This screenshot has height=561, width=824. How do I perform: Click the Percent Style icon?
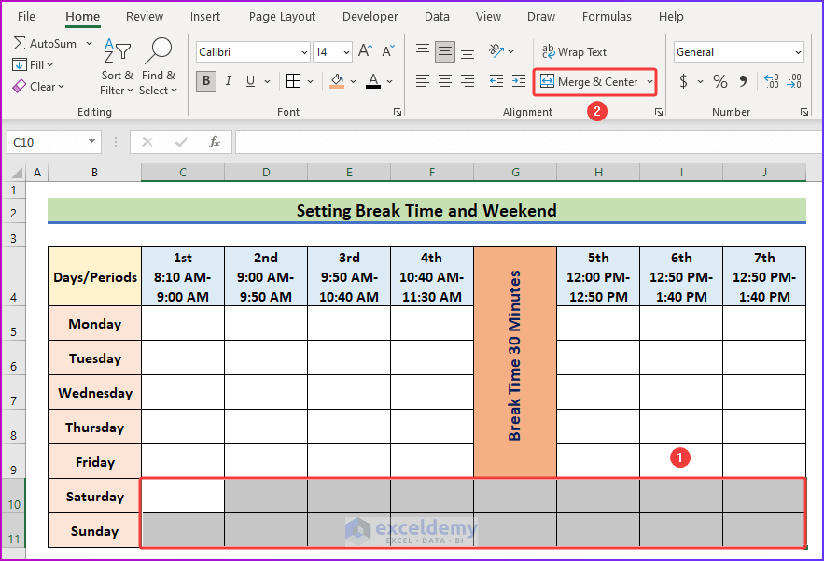719,81
